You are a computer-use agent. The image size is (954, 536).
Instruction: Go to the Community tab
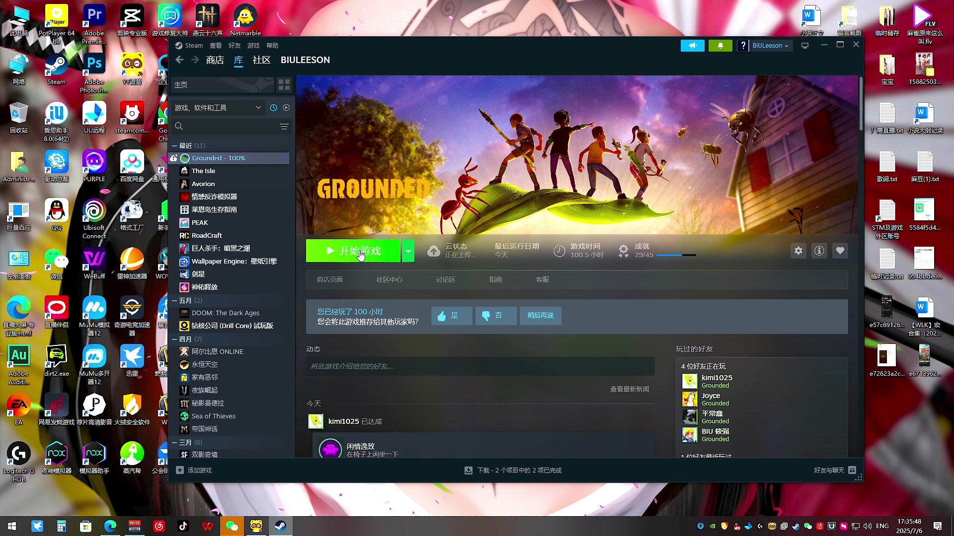click(x=262, y=60)
